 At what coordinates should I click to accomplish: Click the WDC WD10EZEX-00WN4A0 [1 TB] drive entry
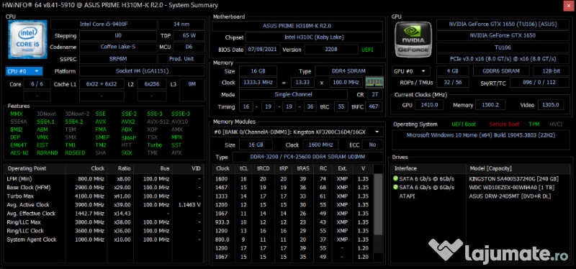point(512,188)
